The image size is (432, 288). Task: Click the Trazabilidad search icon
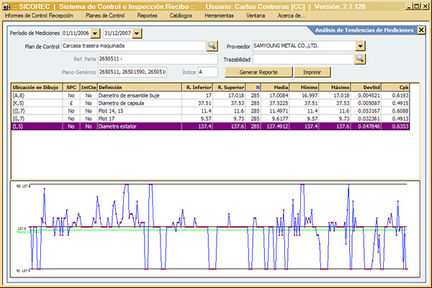360,58
